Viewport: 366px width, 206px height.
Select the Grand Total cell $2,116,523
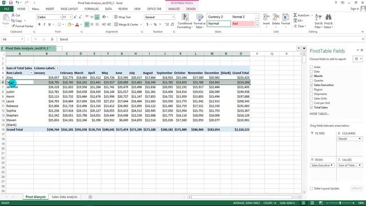[x=241, y=129]
